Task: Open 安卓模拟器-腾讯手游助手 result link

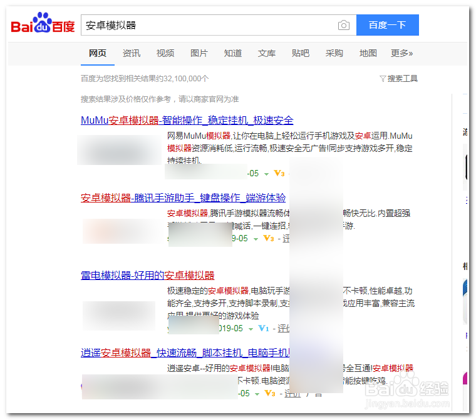Action: click(183, 198)
